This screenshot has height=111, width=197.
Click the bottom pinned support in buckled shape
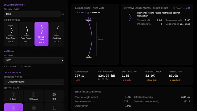(x=89, y=57)
